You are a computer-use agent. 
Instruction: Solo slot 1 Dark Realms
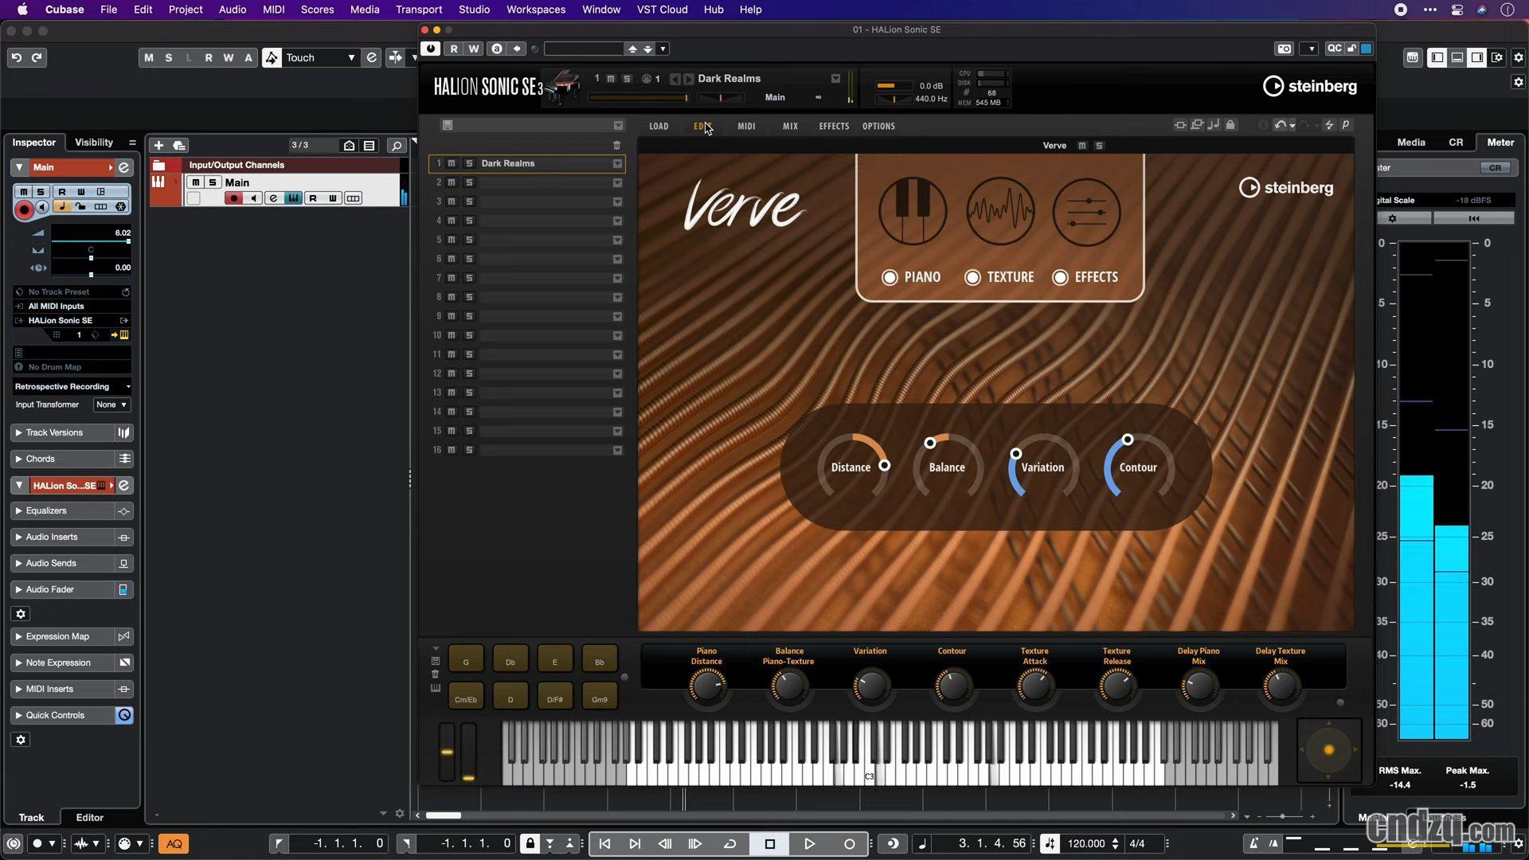coord(469,163)
